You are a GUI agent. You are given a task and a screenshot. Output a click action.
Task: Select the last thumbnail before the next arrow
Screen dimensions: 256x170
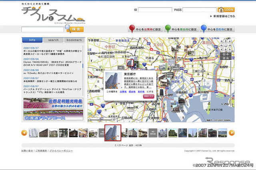tap(222, 133)
